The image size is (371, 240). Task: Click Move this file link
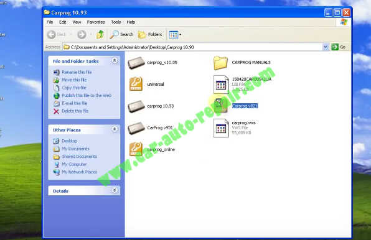[x=74, y=80]
